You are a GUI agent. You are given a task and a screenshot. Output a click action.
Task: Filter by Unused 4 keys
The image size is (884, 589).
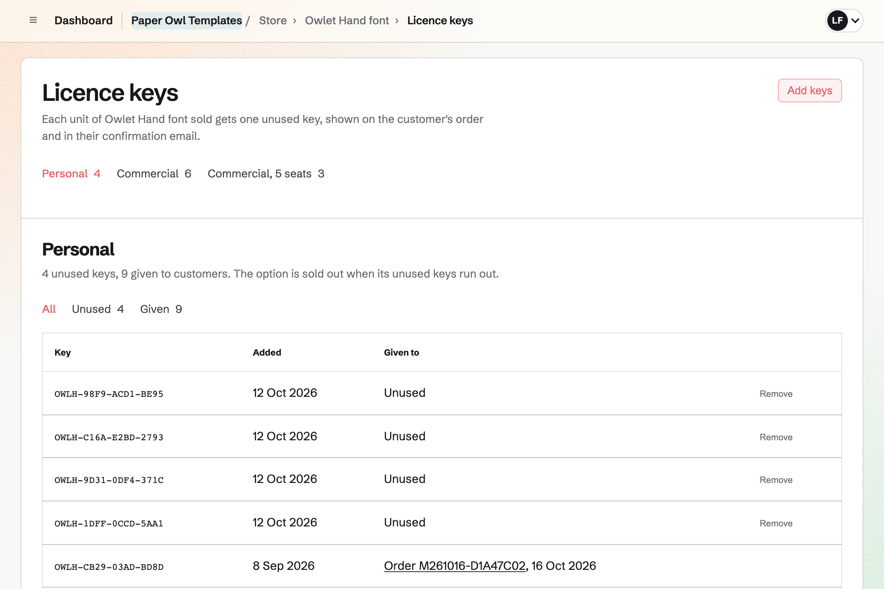click(98, 309)
